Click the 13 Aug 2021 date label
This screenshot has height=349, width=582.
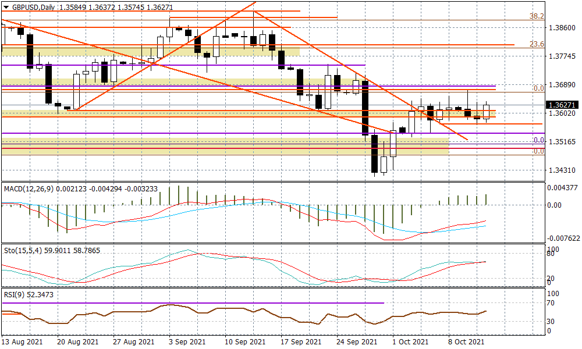pyautogui.click(x=22, y=341)
